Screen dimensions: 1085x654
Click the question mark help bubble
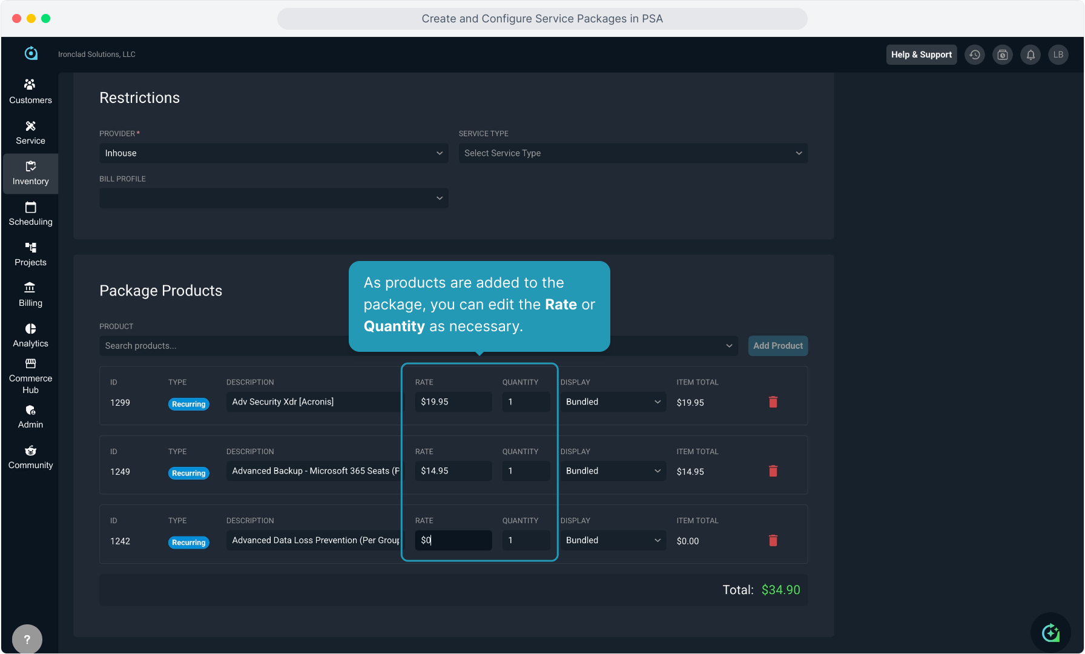[x=27, y=639]
